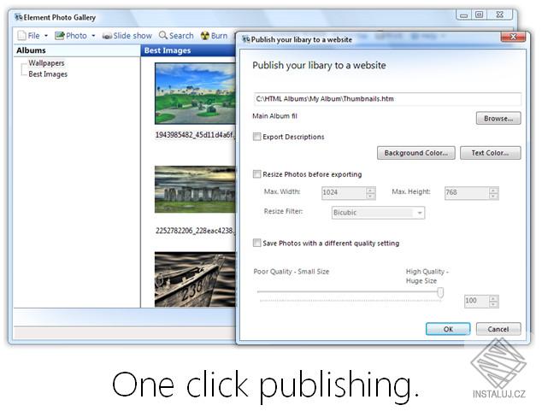
Task: Cancel the publish dialog
Action: pos(498,329)
